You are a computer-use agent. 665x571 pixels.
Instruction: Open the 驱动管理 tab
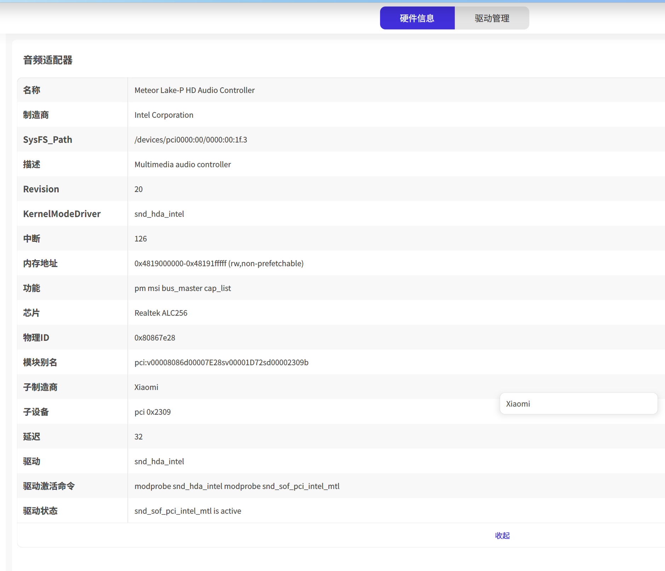(x=492, y=18)
